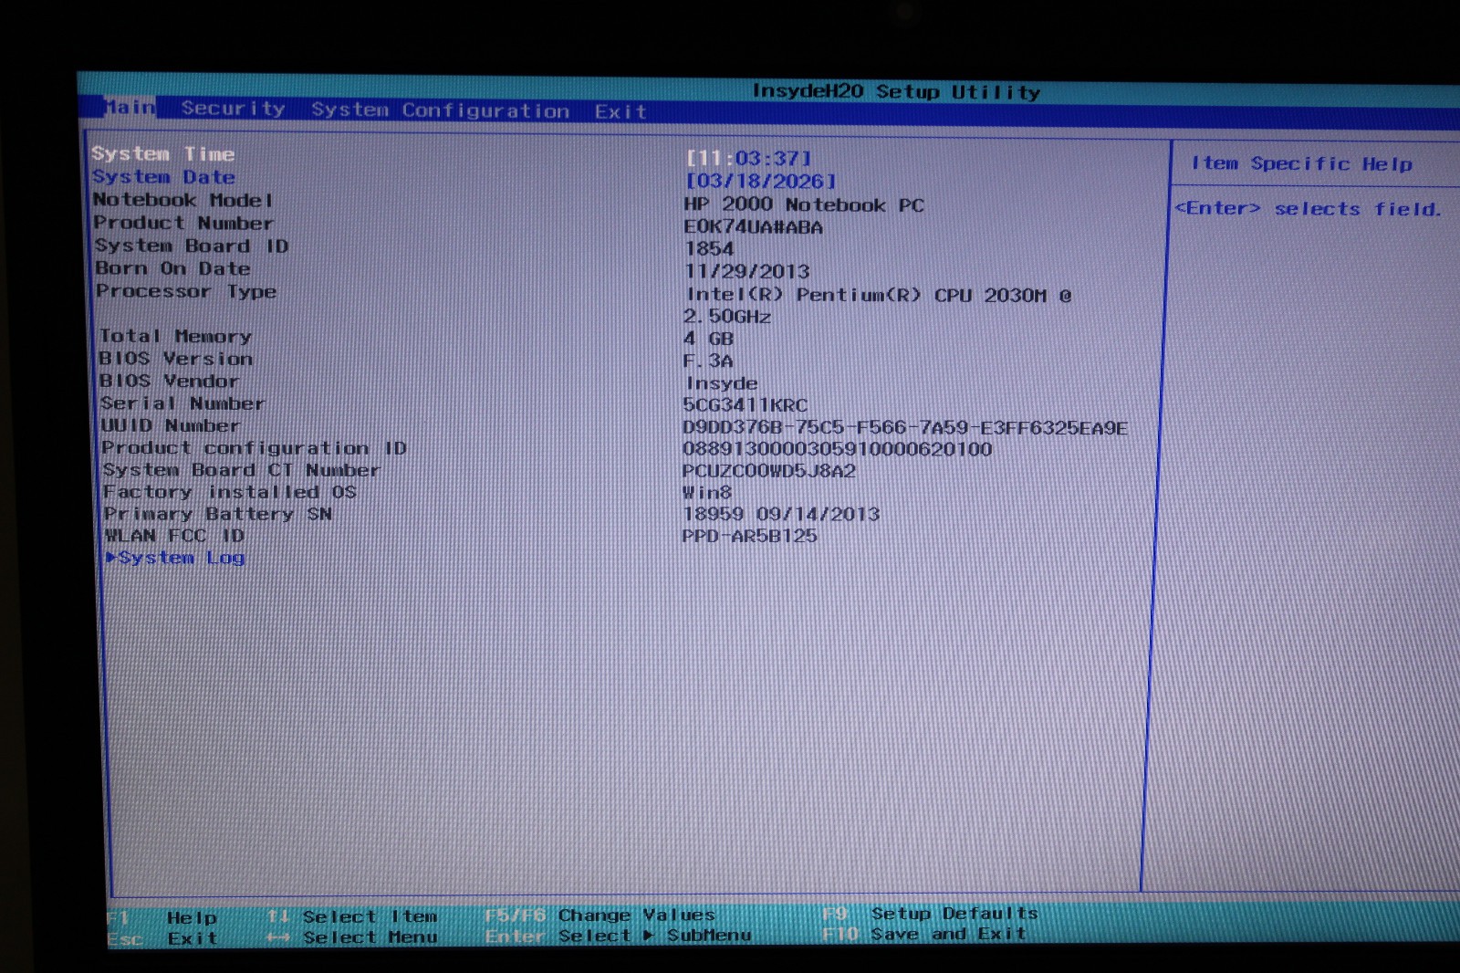Click Product Number label

click(183, 223)
